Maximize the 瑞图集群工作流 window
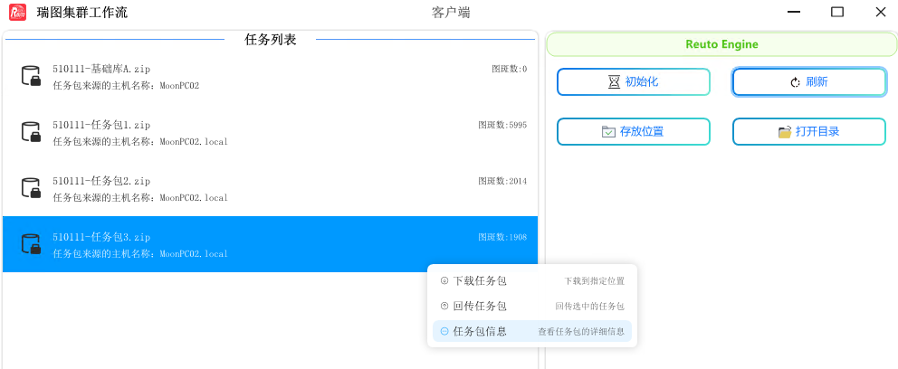This screenshot has height=369, width=898. [836, 13]
